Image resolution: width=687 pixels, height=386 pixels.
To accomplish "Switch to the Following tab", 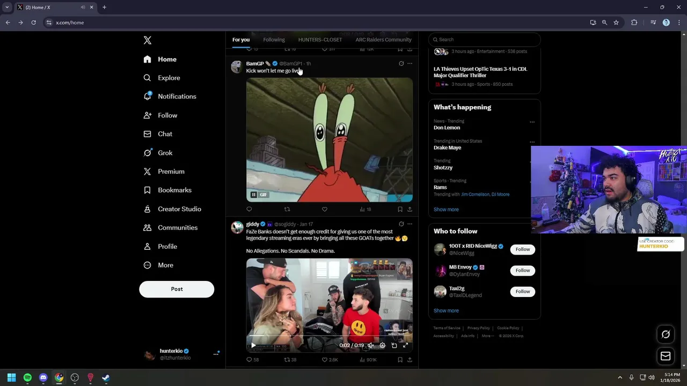I will pyautogui.click(x=274, y=40).
